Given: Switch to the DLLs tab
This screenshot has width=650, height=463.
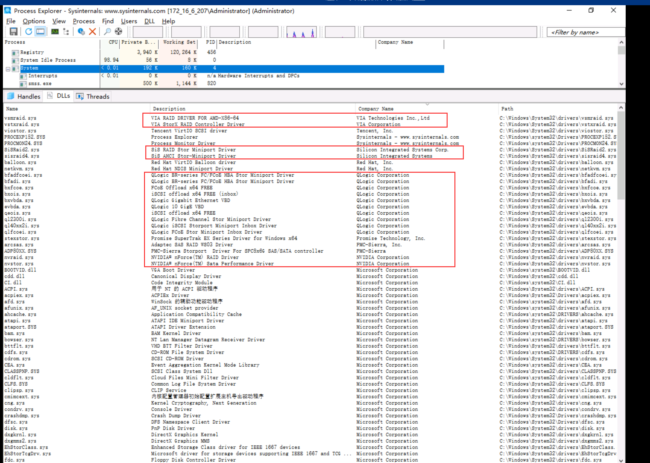Looking at the screenshot, I should point(59,96).
